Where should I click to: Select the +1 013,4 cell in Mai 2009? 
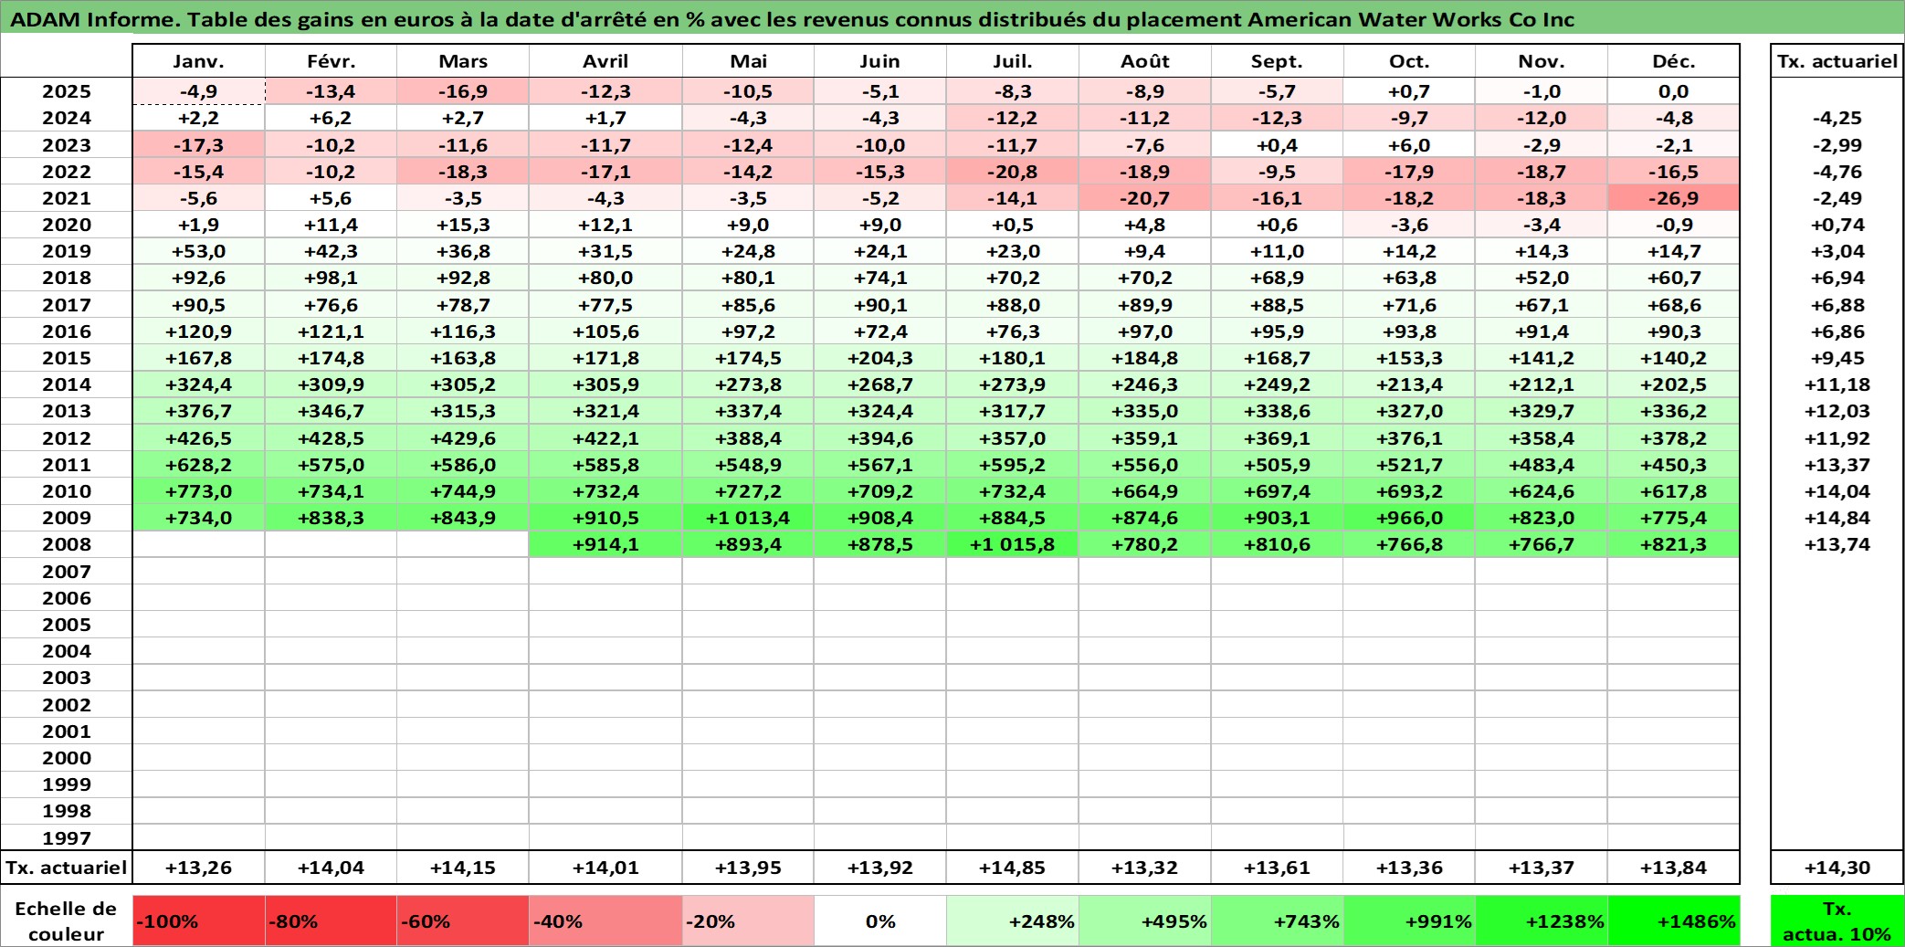tap(748, 518)
